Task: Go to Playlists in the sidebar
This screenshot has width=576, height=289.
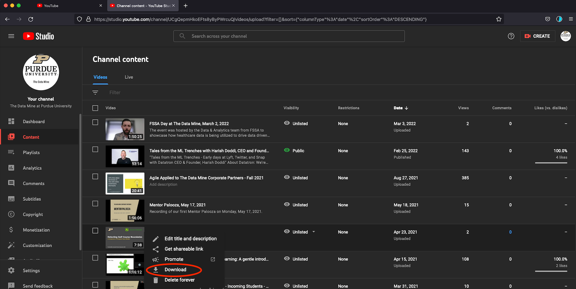Action: coord(31,152)
